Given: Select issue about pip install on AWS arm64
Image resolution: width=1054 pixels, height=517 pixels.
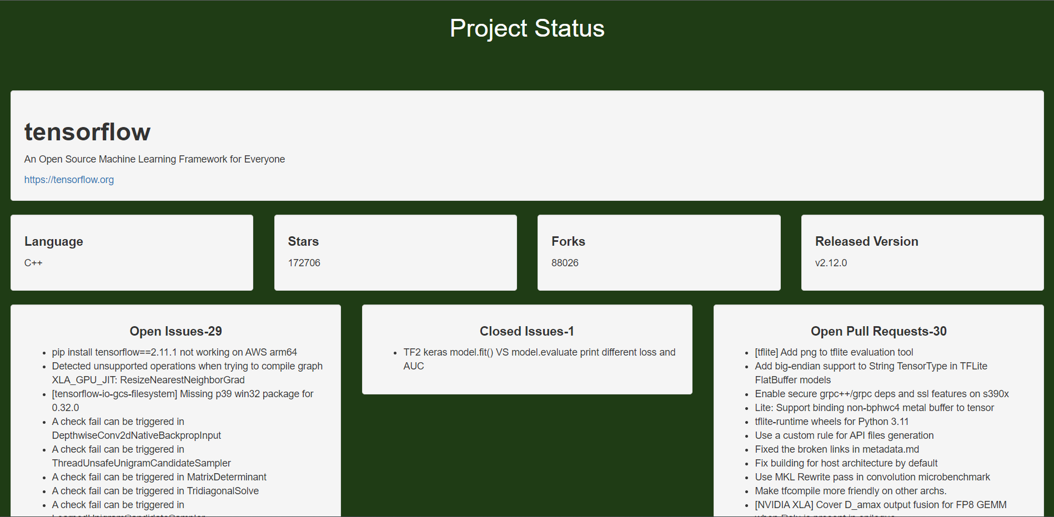Looking at the screenshot, I should [x=174, y=352].
